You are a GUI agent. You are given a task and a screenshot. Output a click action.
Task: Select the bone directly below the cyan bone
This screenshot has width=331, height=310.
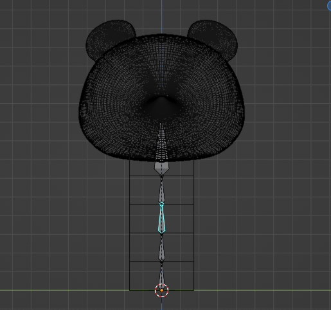pyautogui.click(x=162, y=248)
